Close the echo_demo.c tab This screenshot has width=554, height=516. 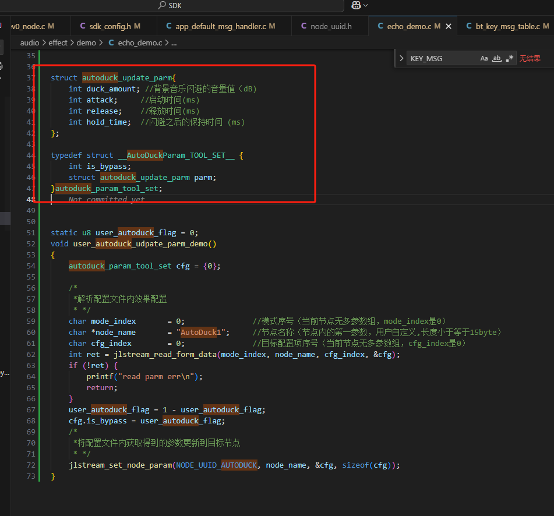(x=449, y=26)
